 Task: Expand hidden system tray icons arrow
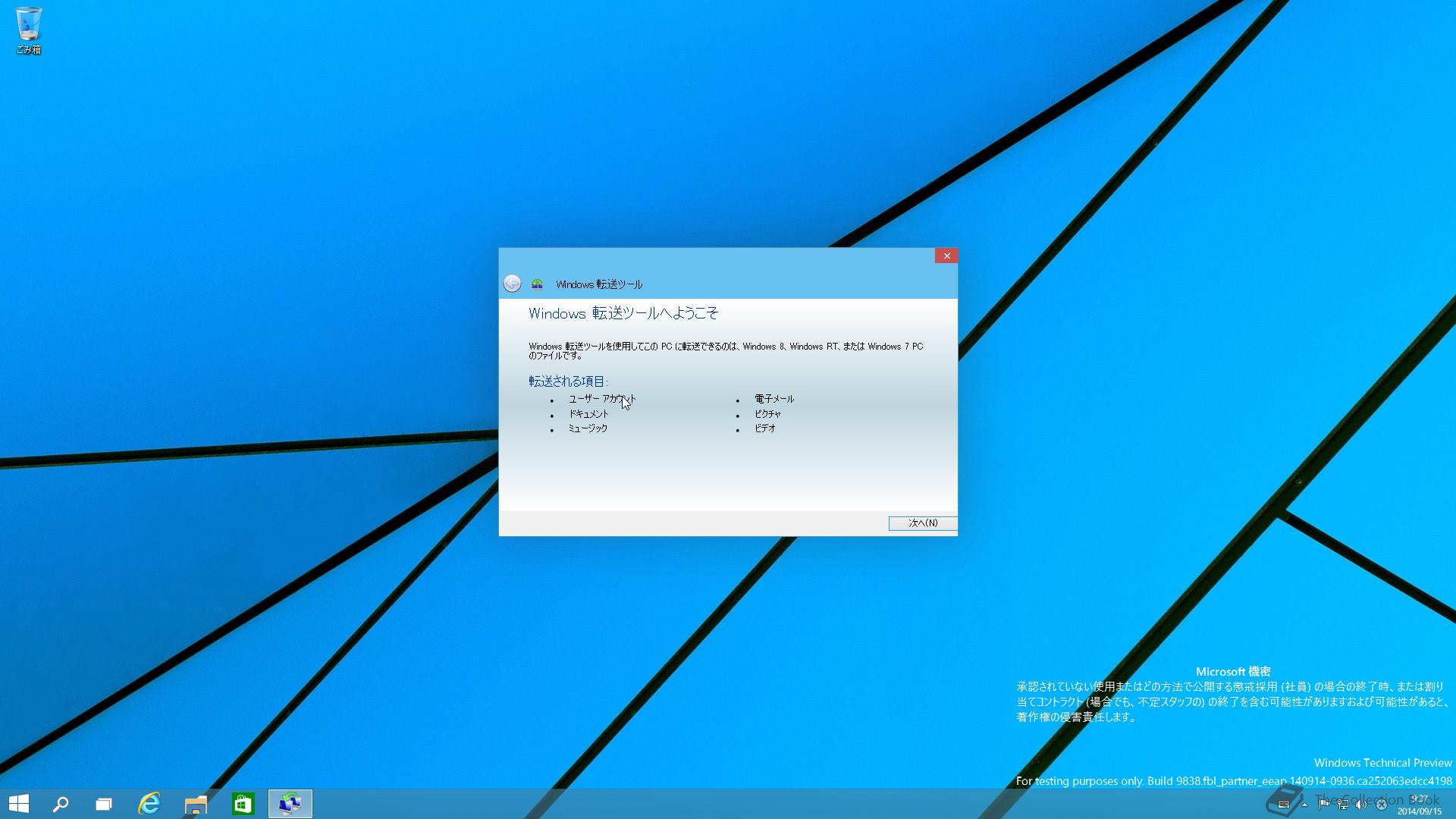(1304, 805)
